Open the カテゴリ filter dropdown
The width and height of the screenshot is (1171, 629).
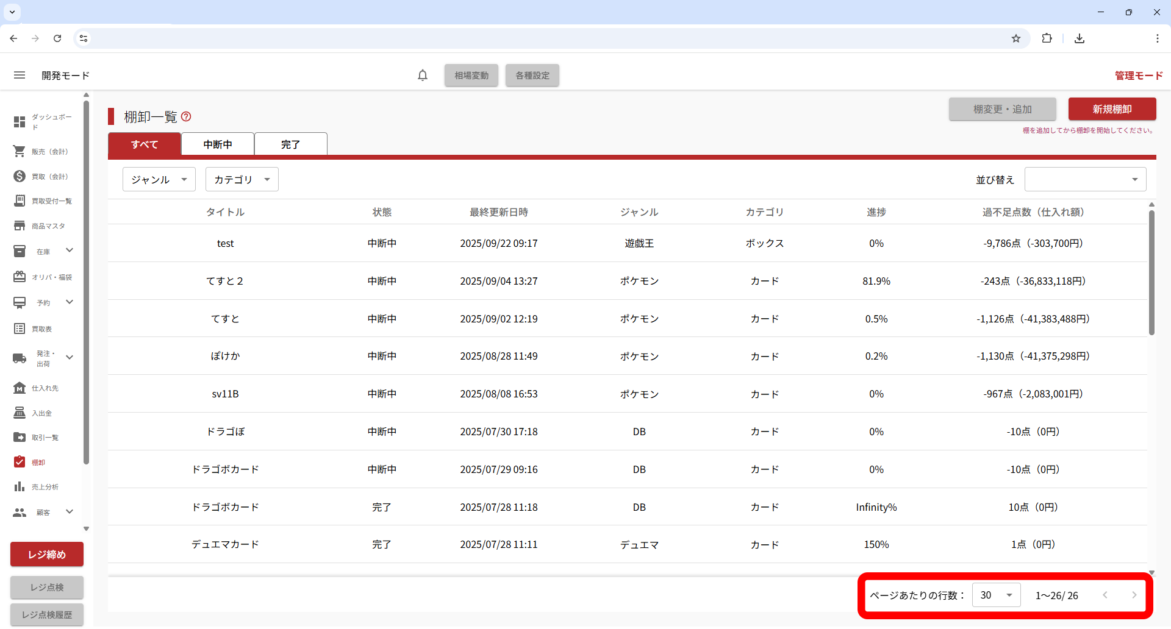[242, 179]
